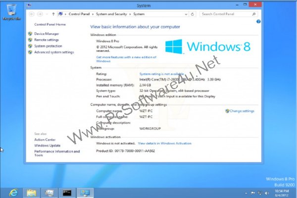
Task: Go back using the Back arrow
Action: coord(32,14)
